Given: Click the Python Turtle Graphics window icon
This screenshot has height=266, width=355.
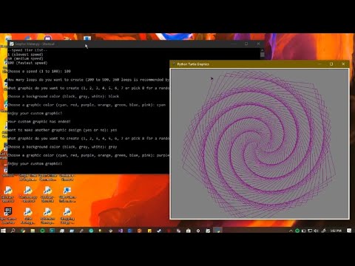Looking at the screenshot, I should (174, 64).
